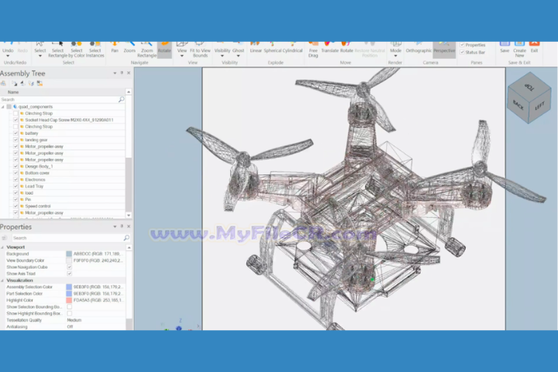Toggle Show Axis Triad checkbox
The image size is (558, 372).
tap(70, 274)
